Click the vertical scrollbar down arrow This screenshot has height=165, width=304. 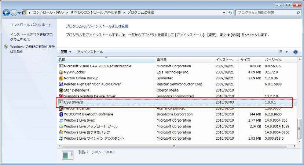click(300, 142)
